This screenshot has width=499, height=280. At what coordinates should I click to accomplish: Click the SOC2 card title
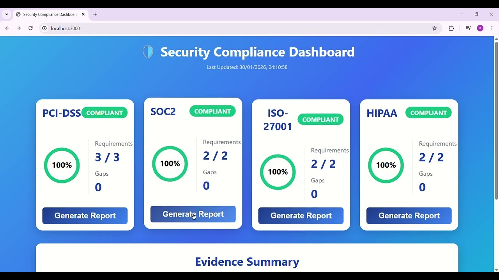coord(163,112)
